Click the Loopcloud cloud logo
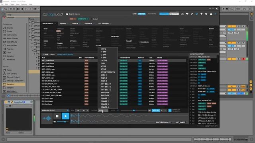This screenshot has width=255, height=143. pos(53,14)
